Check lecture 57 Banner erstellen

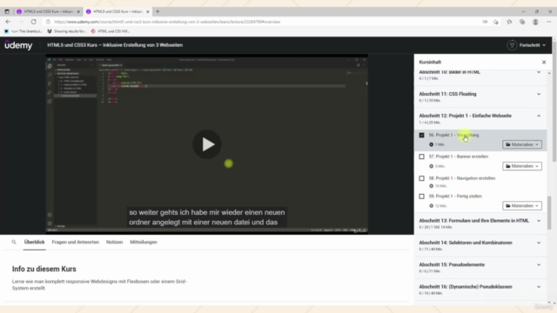[421, 156]
